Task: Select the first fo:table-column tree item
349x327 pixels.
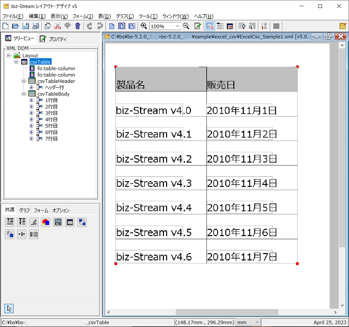Action: point(56,68)
